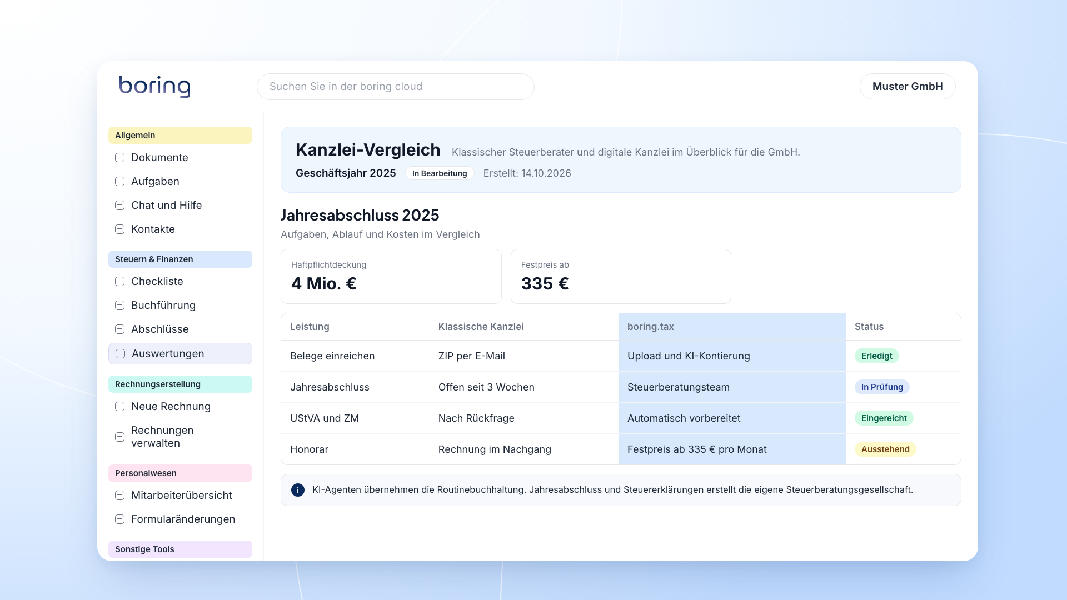Click the Kontakte sidebar icon

click(x=119, y=229)
